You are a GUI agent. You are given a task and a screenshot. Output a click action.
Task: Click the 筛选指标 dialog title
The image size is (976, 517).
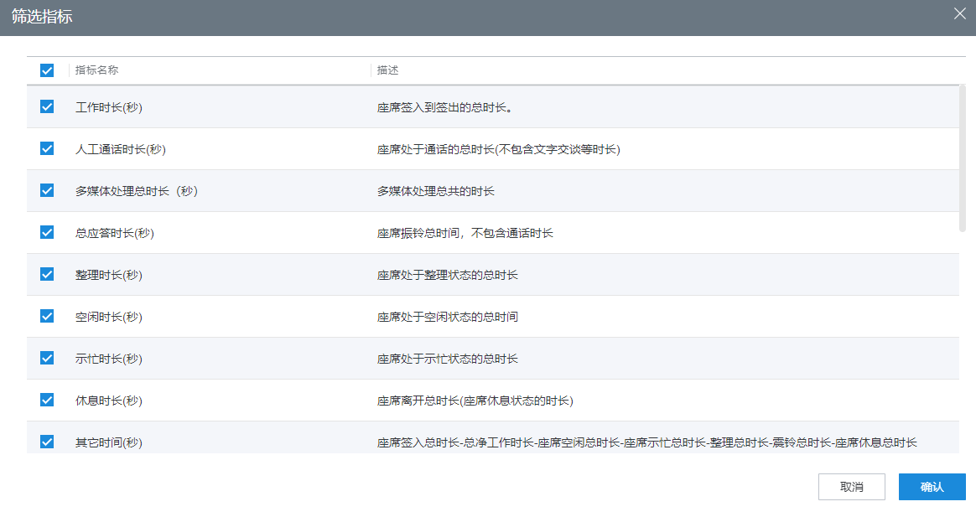click(x=42, y=17)
